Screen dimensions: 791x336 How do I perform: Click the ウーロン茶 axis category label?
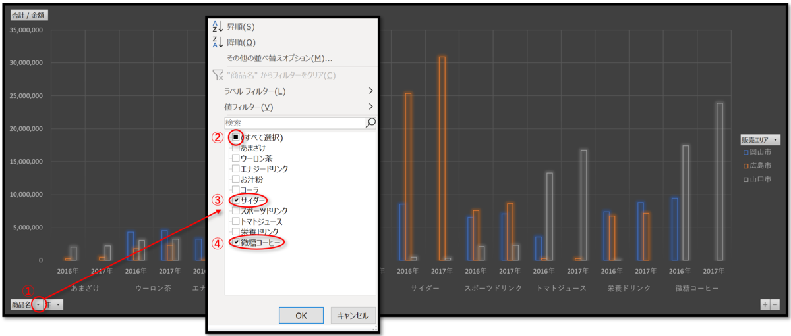(152, 288)
